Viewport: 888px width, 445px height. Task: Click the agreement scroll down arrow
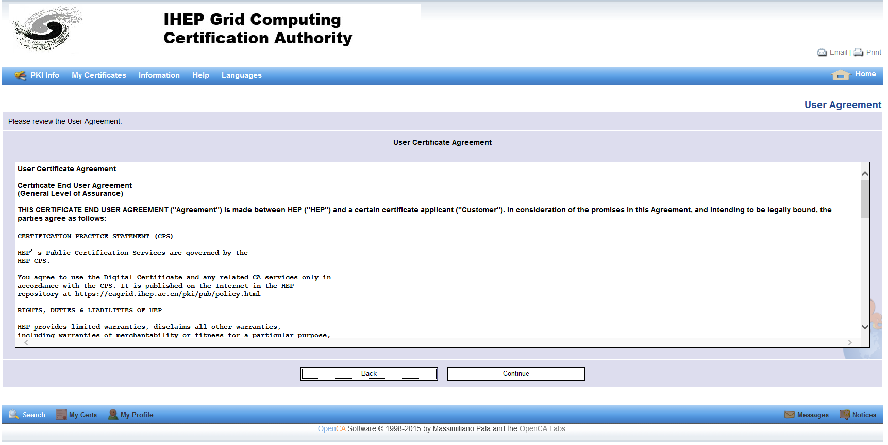coord(865,327)
